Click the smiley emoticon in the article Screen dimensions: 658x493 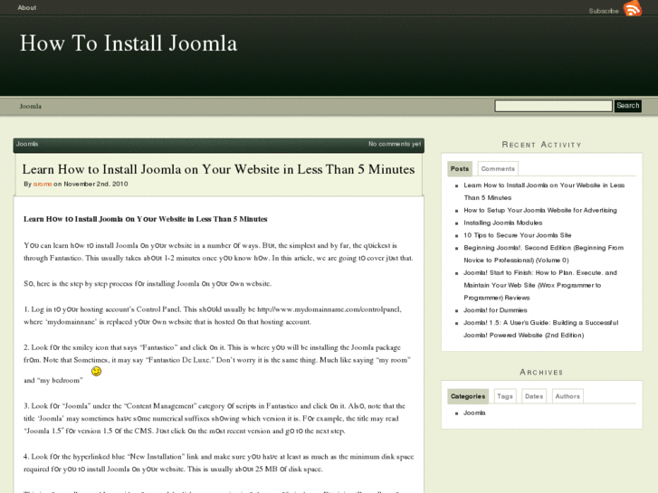(x=97, y=371)
